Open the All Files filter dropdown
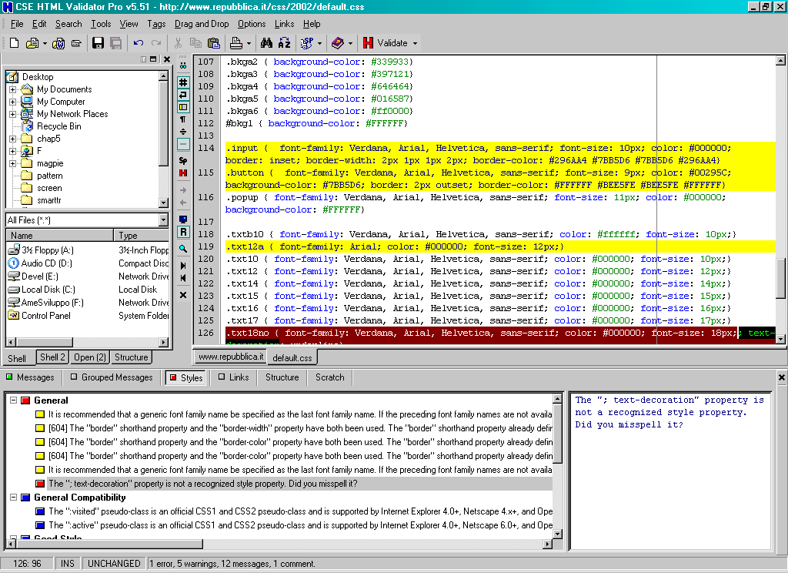This screenshot has width=788, height=573. [x=163, y=220]
